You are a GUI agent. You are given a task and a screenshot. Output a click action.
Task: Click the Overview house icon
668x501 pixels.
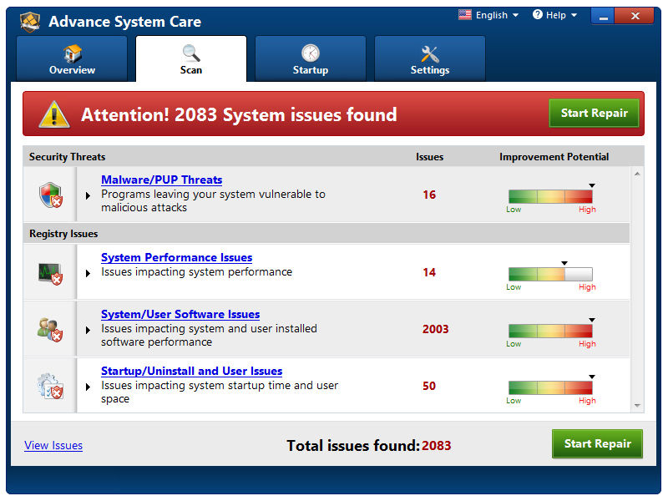[x=73, y=53]
